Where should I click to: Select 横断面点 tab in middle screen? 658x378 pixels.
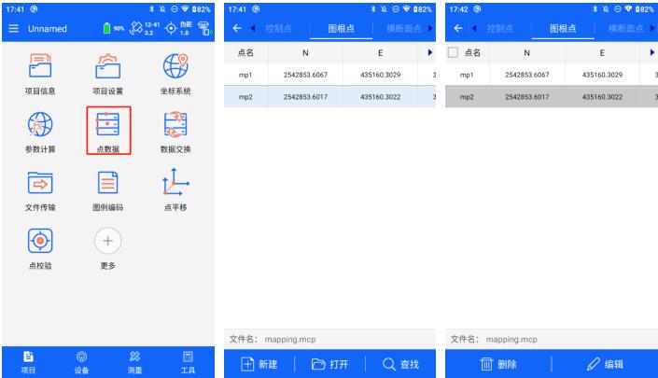coord(404,29)
